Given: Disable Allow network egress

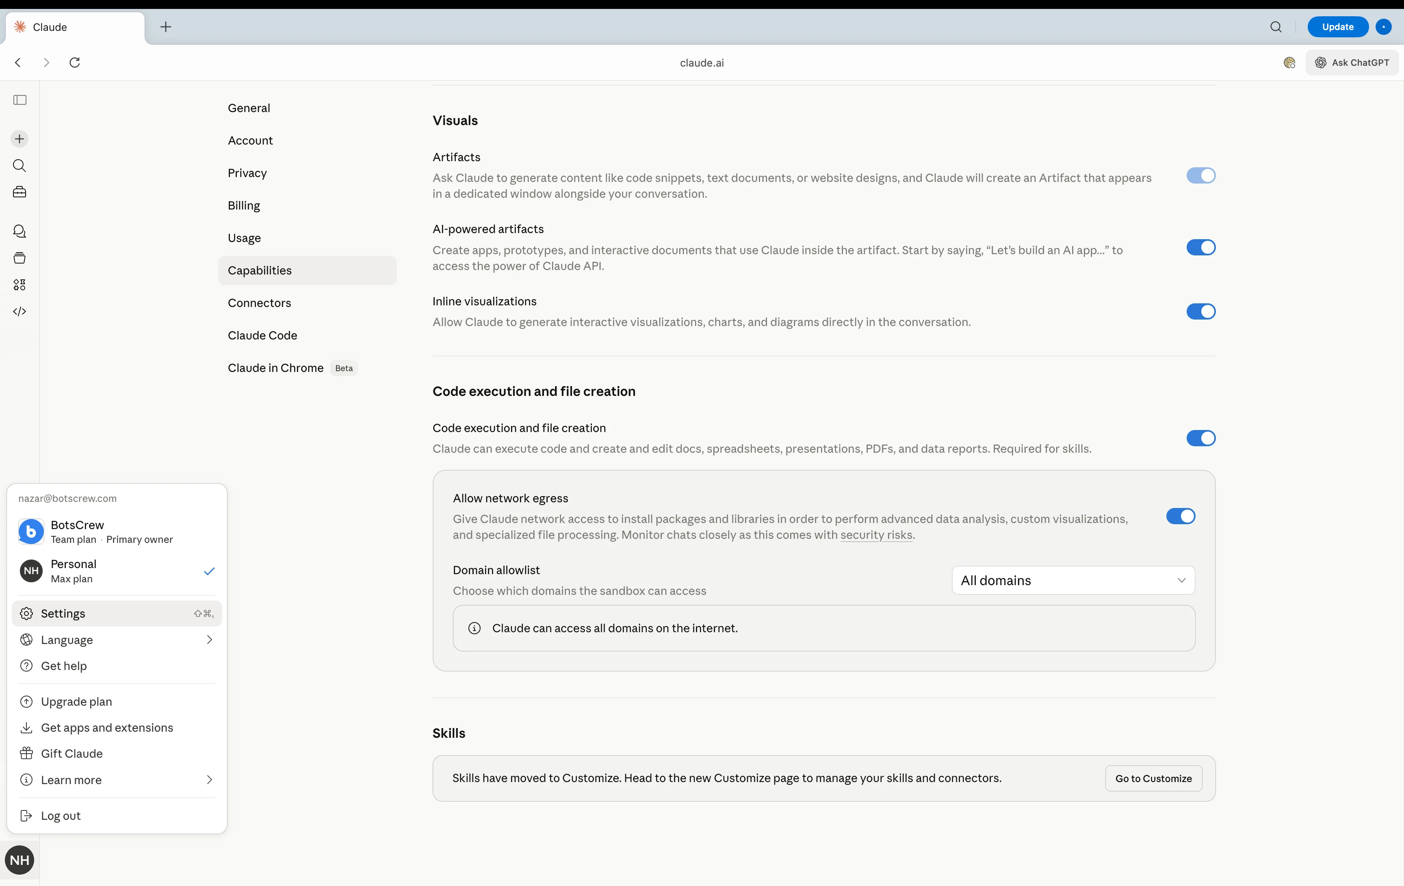Looking at the screenshot, I should (1180, 516).
